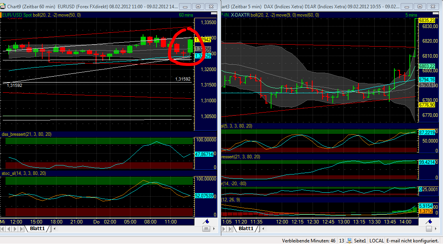Expand the arrow to the right of the Blatt1 tab
The height and width of the screenshot is (244, 443).
tap(54, 229)
